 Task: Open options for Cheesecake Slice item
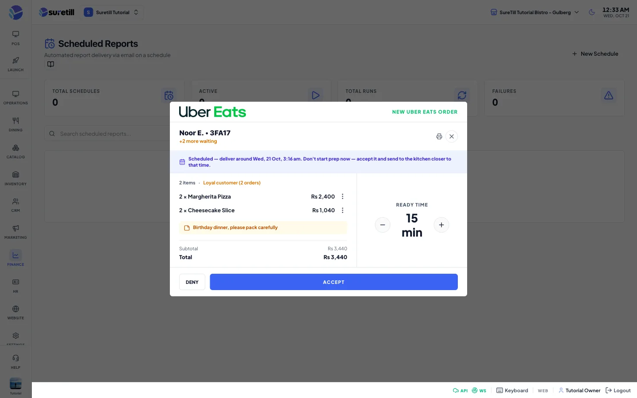342,210
